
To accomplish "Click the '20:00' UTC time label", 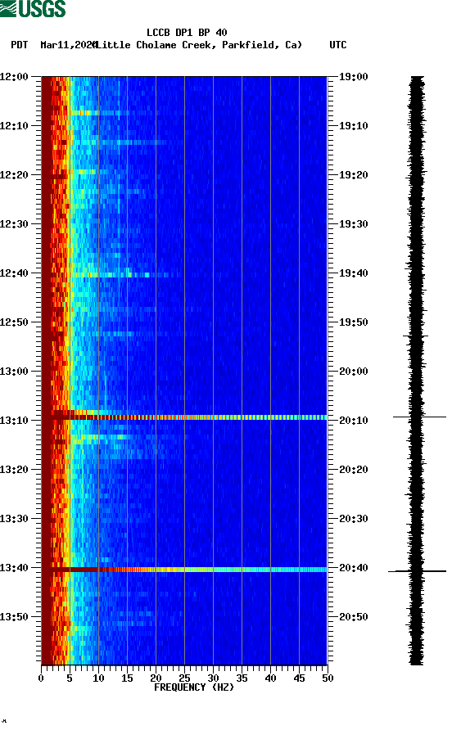I will click(x=353, y=372).
